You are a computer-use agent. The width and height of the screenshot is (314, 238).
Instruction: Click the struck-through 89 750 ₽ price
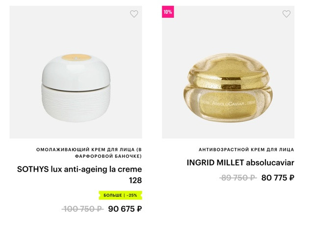pos(238,178)
